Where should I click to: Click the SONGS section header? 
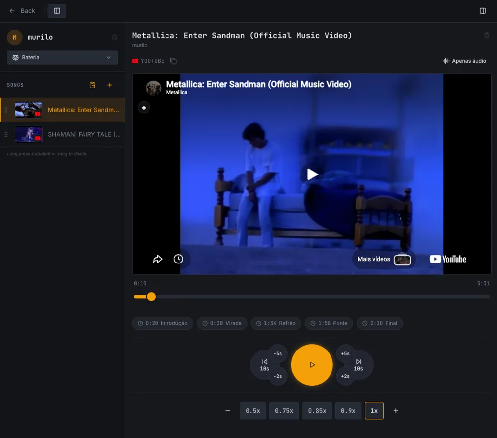(15, 85)
